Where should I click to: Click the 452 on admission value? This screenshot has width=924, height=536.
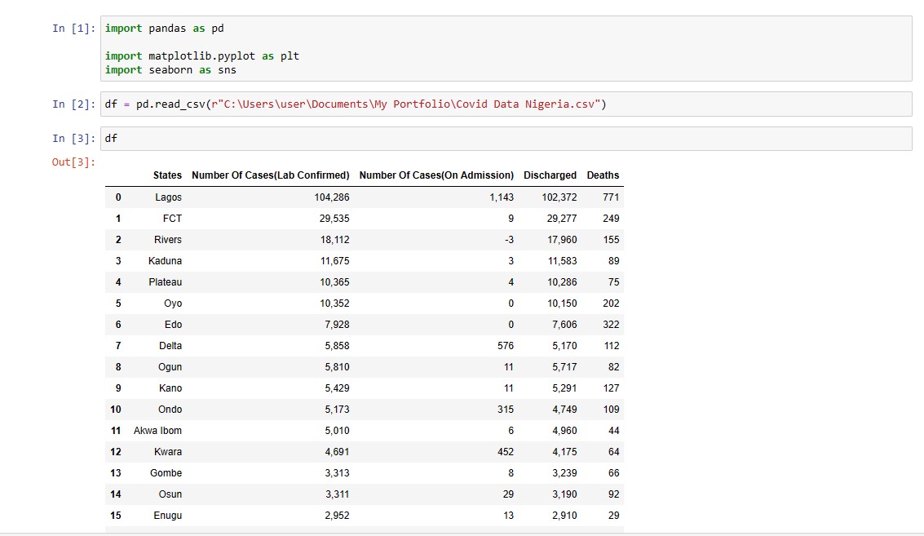coord(506,452)
